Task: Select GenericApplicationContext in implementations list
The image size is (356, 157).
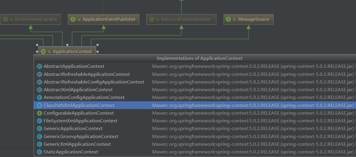Action: pos(73,129)
